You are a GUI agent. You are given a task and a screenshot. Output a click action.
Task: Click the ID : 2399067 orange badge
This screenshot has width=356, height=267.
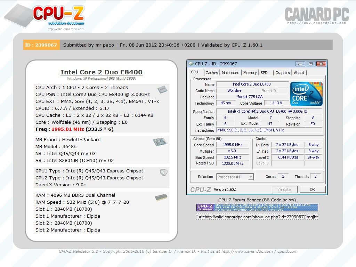(41, 45)
